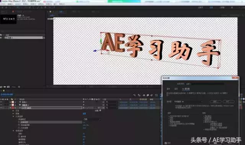
Task: Toggle the 洞斜面深度 stopwatch
Action: [x=19, y=125]
